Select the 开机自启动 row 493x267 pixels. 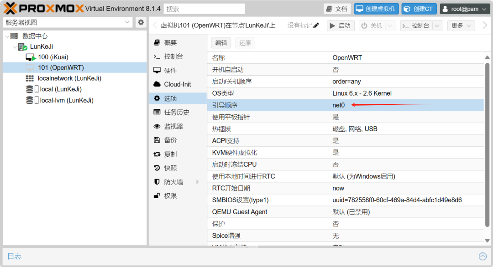click(345, 70)
